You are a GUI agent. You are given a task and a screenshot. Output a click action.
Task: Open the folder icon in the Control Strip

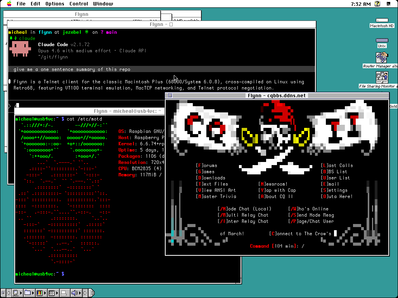pos(27,293)
